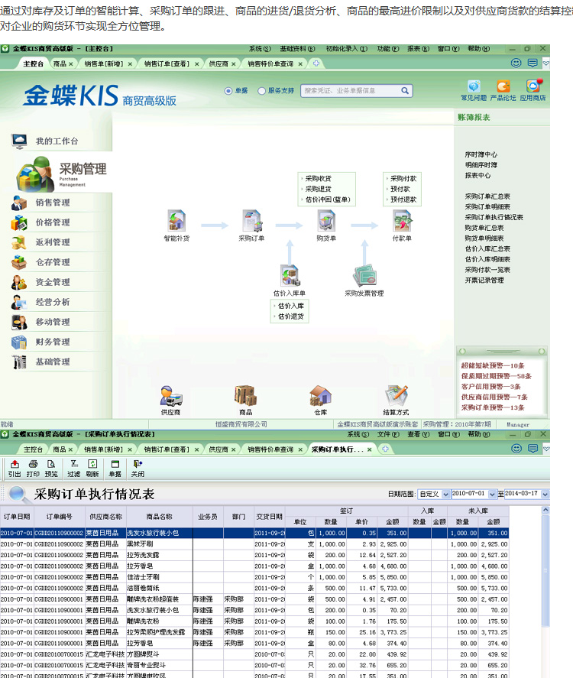Open the 估价入库单 icon
Image resolution: width=573 pixels, height=678 pixels.
(290, 275)
